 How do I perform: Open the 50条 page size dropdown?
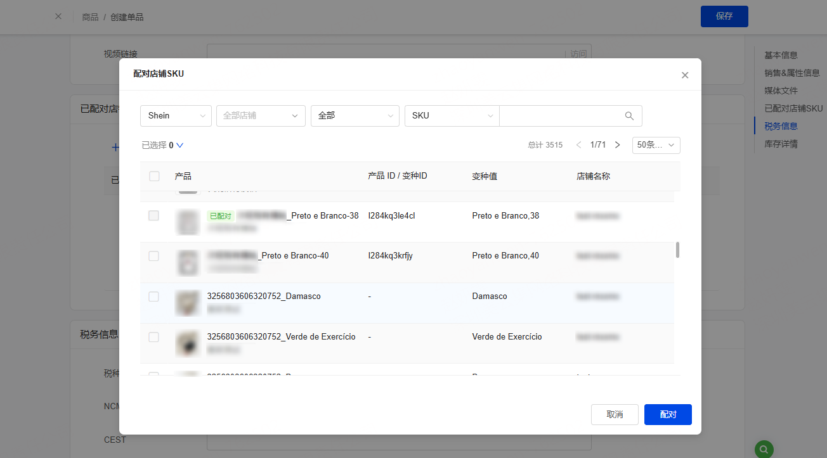point(656,145)
